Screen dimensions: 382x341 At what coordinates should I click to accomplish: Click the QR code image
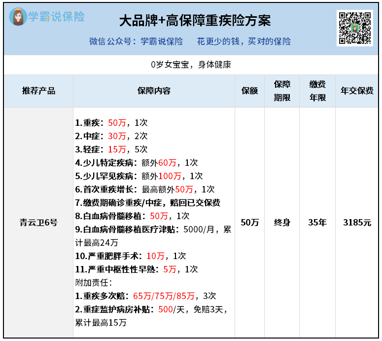[355, 28]
